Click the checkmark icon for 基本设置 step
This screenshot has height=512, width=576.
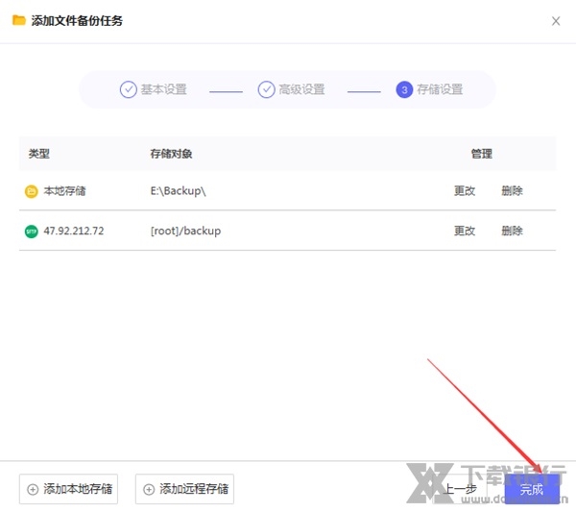[x=129, y=89]
